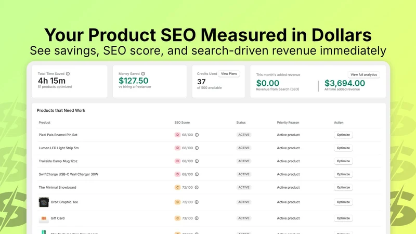Optimize SwiftCharge USB-C Wall Charger 30W
Screen dimensions: 416x234
(343, 174)
